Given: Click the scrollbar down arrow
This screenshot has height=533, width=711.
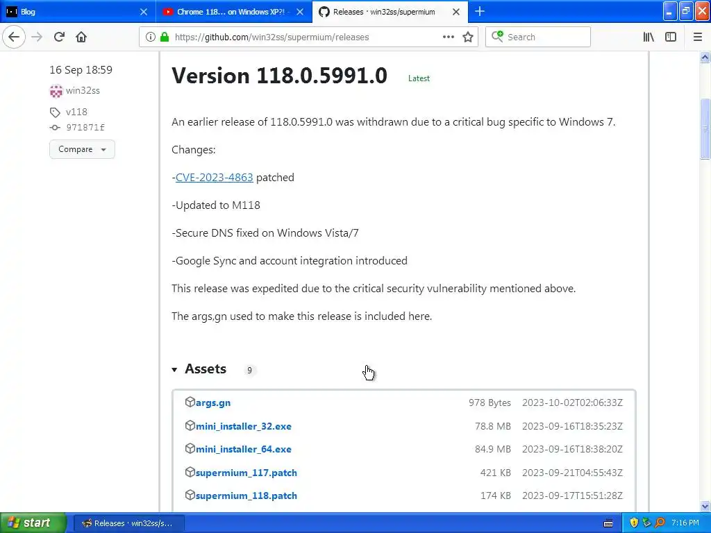Looking at the screenshot, I should 705,506.
